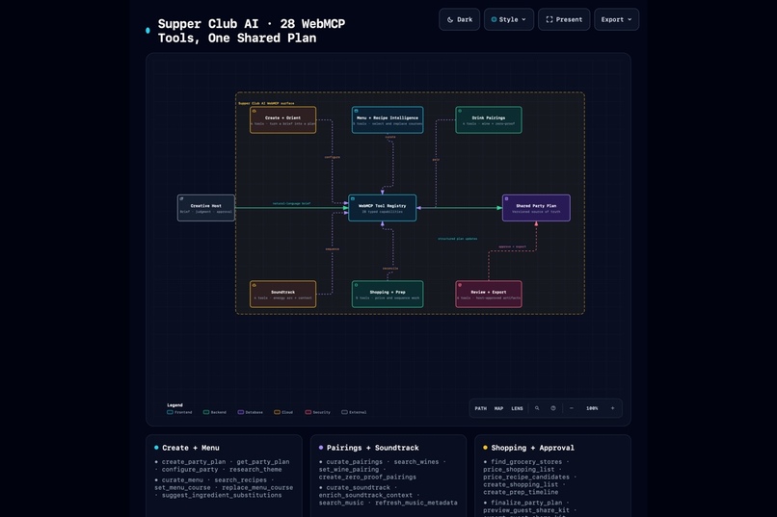
Task: Click the Cloud legend swatch
Action: tap(277, 412)
